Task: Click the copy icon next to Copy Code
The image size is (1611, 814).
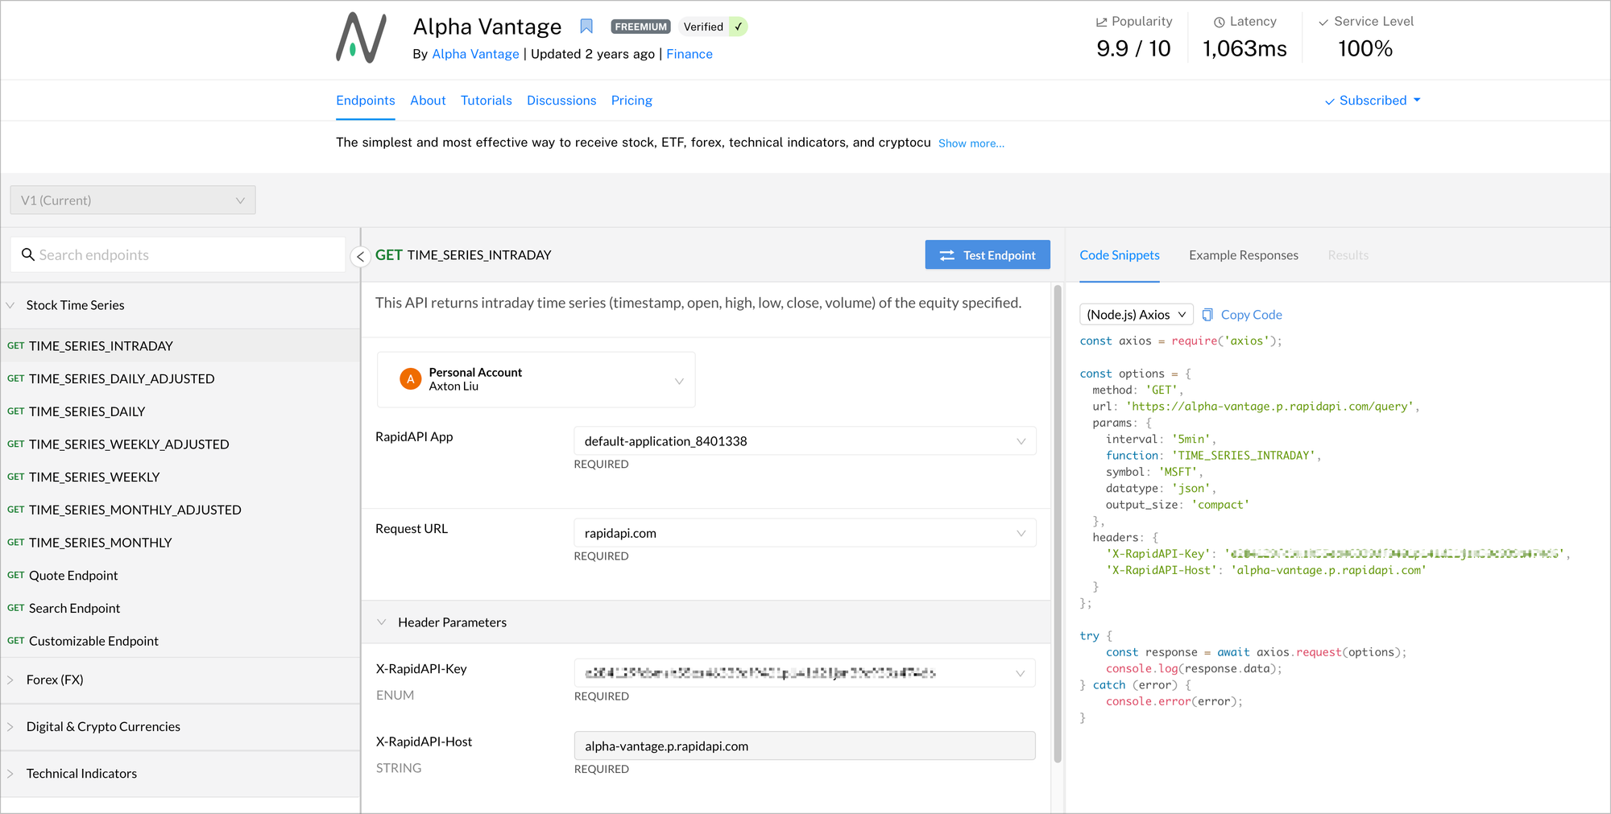Action: [1207, 315]
